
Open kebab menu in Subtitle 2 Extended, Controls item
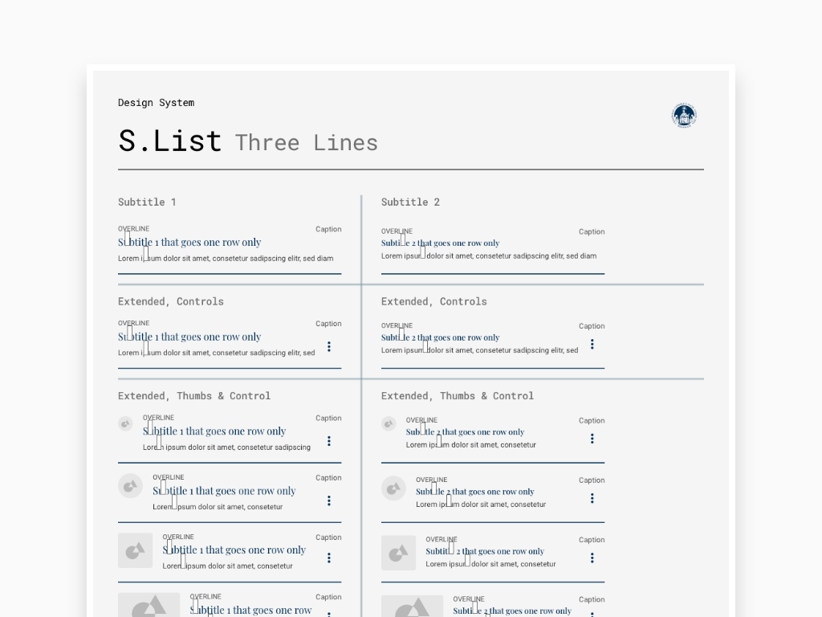pyautogui.click(x=592, y=344)
